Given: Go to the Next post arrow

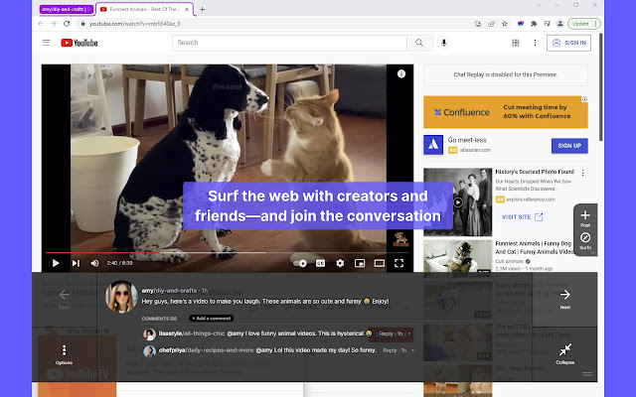Looking at the screenshot, I should (565, 298).
